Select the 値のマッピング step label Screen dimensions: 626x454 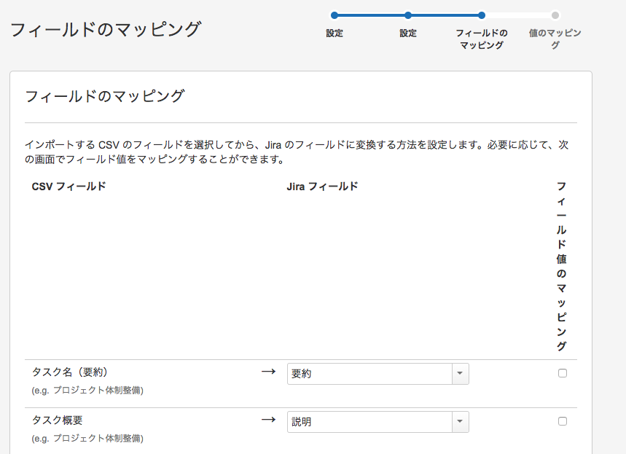[555, 39]
